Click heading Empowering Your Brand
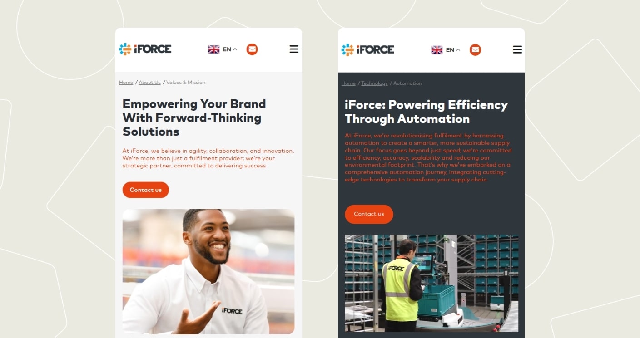Screen dimensions: 640x338 click(194, 118)
